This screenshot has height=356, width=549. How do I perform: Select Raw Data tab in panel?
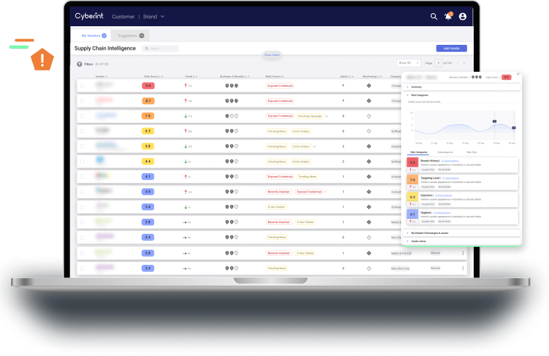pos(472,152)
